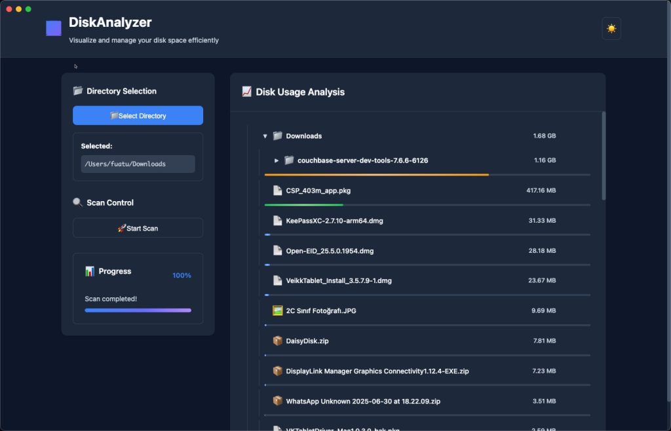Click the Downloads folder icon
This screenshot has width=671, height=431.
coord(278,136)
